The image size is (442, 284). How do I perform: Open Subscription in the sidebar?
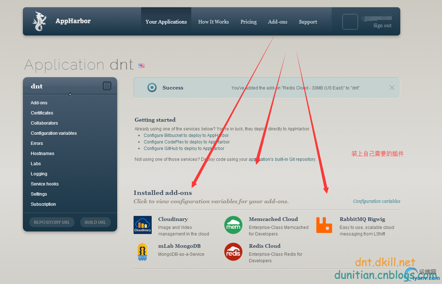pos(43,204)
